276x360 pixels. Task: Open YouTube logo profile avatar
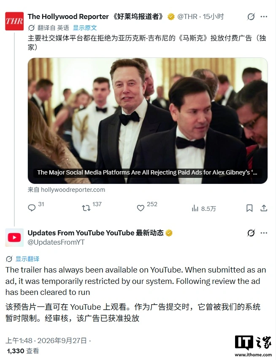point(14,237)
